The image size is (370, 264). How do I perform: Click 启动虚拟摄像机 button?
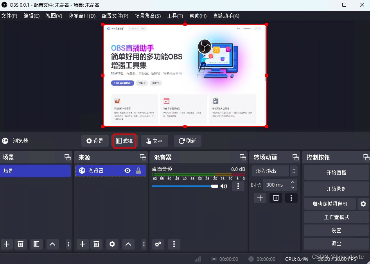click(330, 204)
